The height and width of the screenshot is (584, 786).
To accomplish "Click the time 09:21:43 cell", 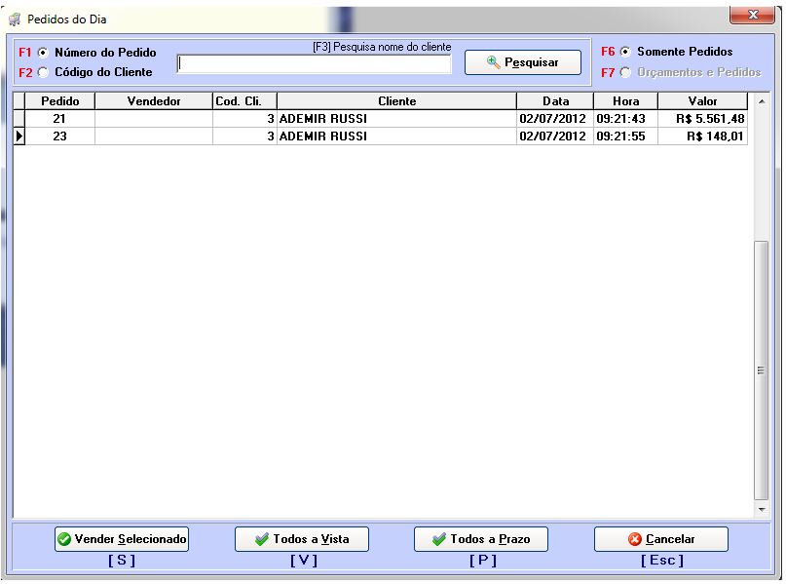I will click(x=625, y=119).
